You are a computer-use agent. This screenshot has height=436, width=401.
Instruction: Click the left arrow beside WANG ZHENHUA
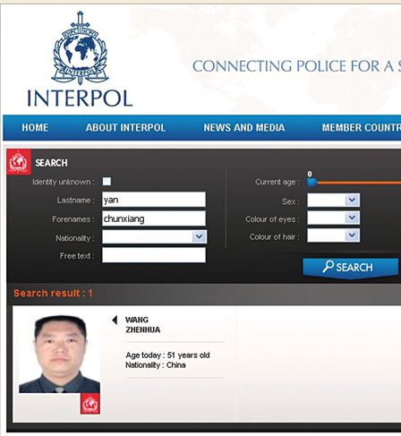pos(115,321)
